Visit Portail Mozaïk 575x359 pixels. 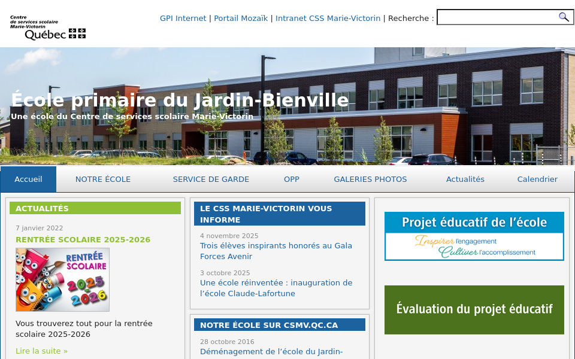[241, 18]
